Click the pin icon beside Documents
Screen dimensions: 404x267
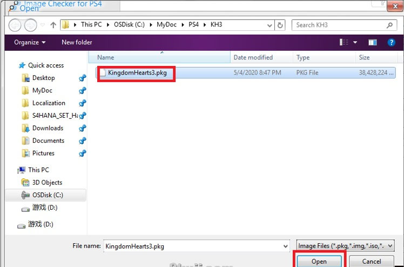coord(83,141)
